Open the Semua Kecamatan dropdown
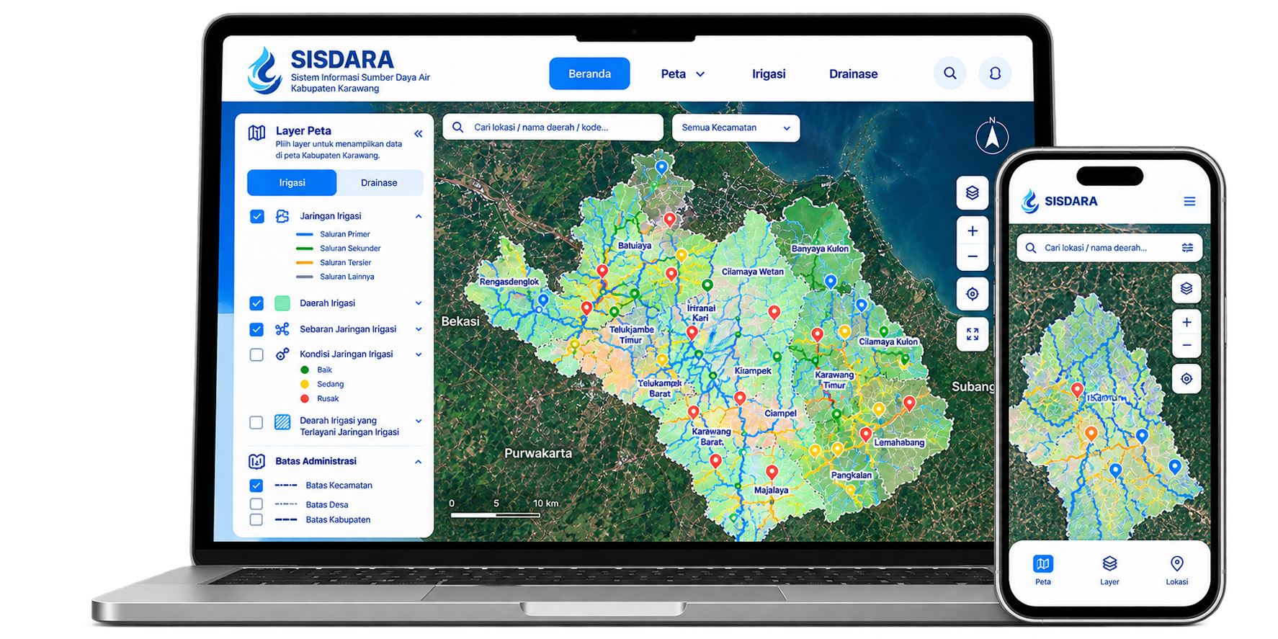Image resolution: width=1278 pixels, height=639 pixels. tap(736, 128)
